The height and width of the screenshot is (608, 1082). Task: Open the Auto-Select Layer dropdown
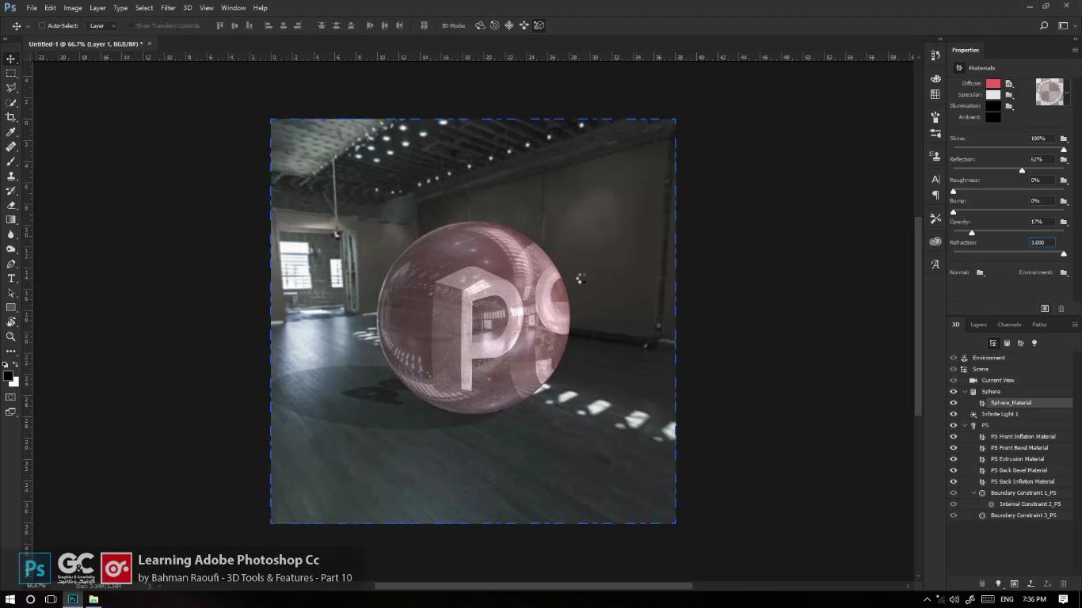(x=102, y=25)
